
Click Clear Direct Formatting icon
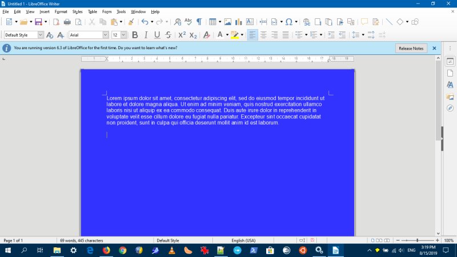coord(206,35)
